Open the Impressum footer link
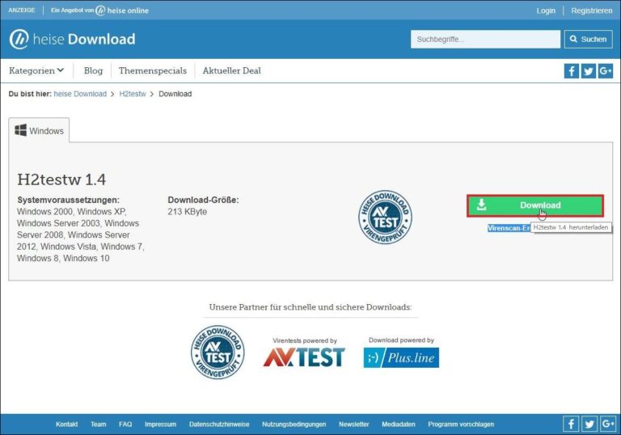The image size is (621, 435). (160, 424)
